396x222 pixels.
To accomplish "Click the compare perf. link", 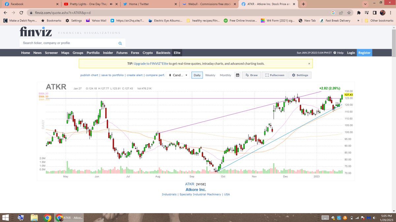I will (155, 75).
